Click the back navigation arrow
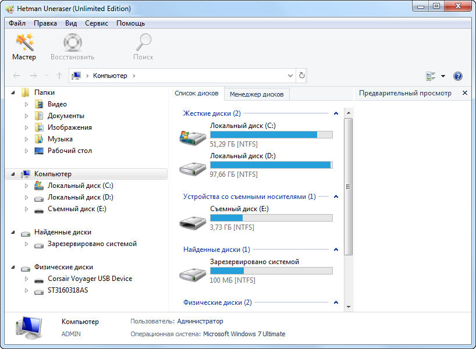The width and height of the screenshot is (476, 349). click(16, 76)
